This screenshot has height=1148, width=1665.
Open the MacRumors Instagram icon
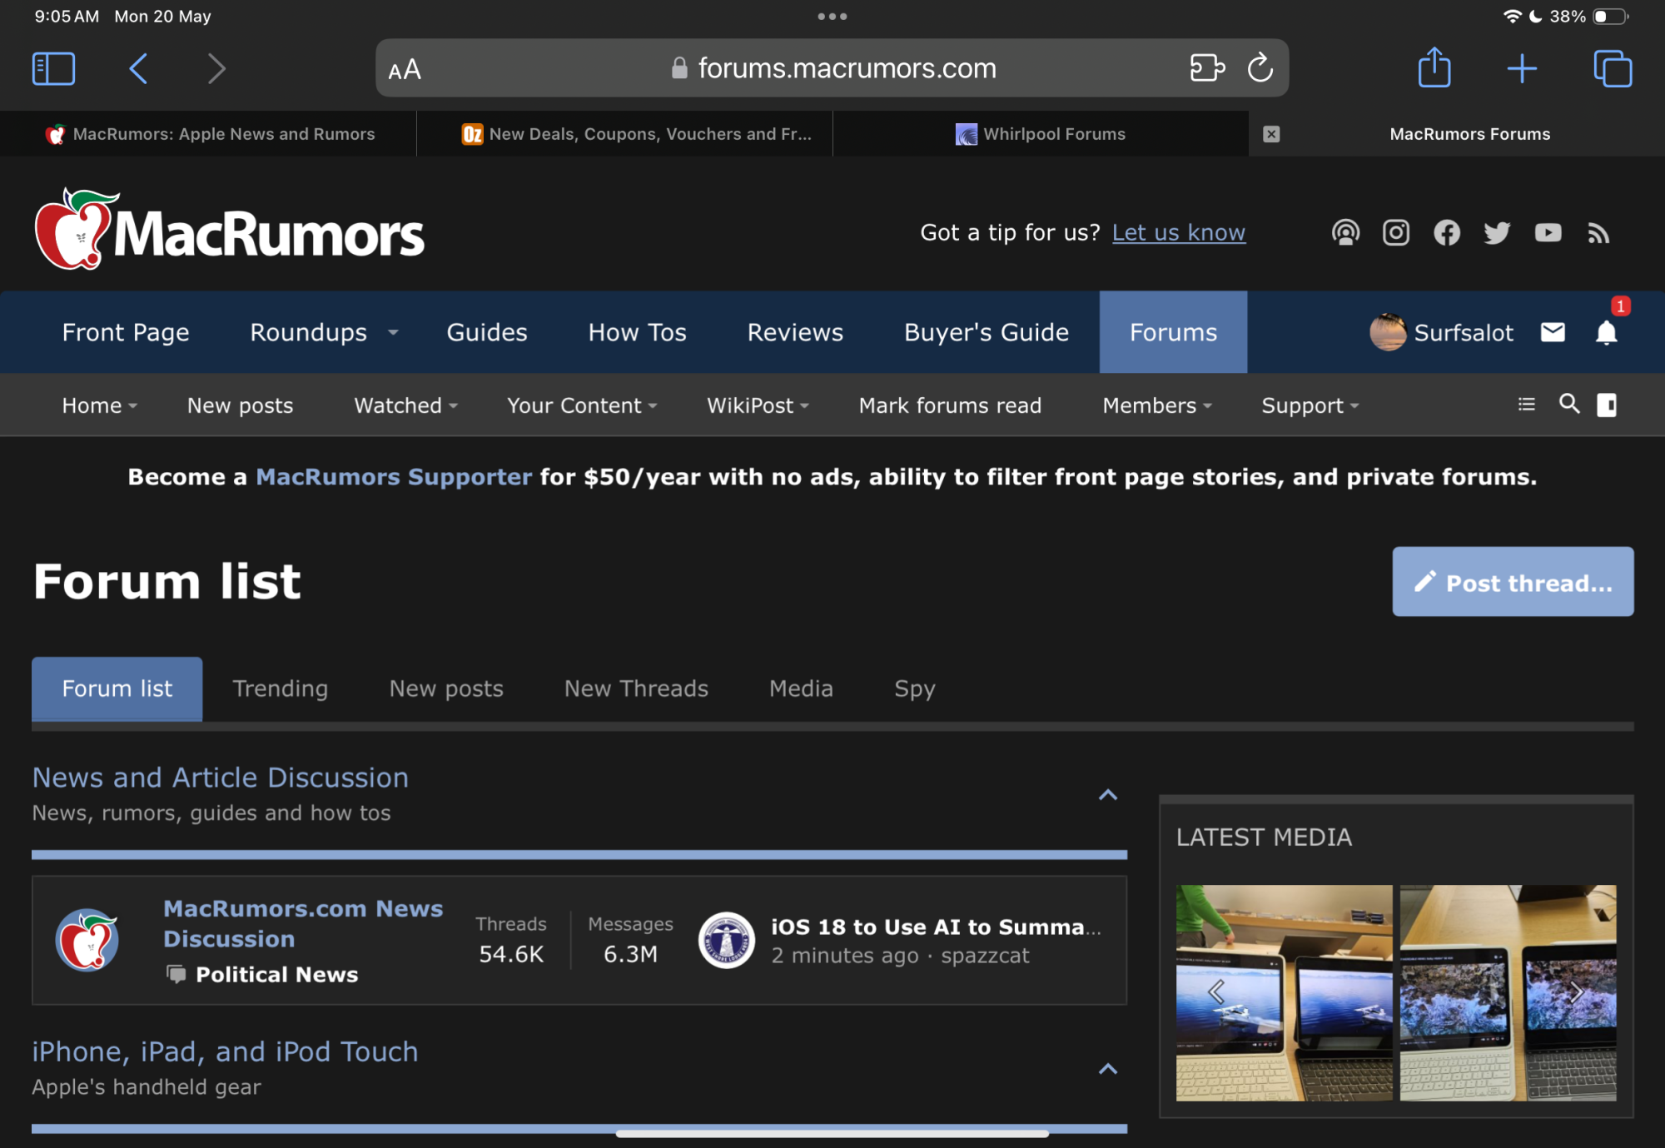[1396, 232]
